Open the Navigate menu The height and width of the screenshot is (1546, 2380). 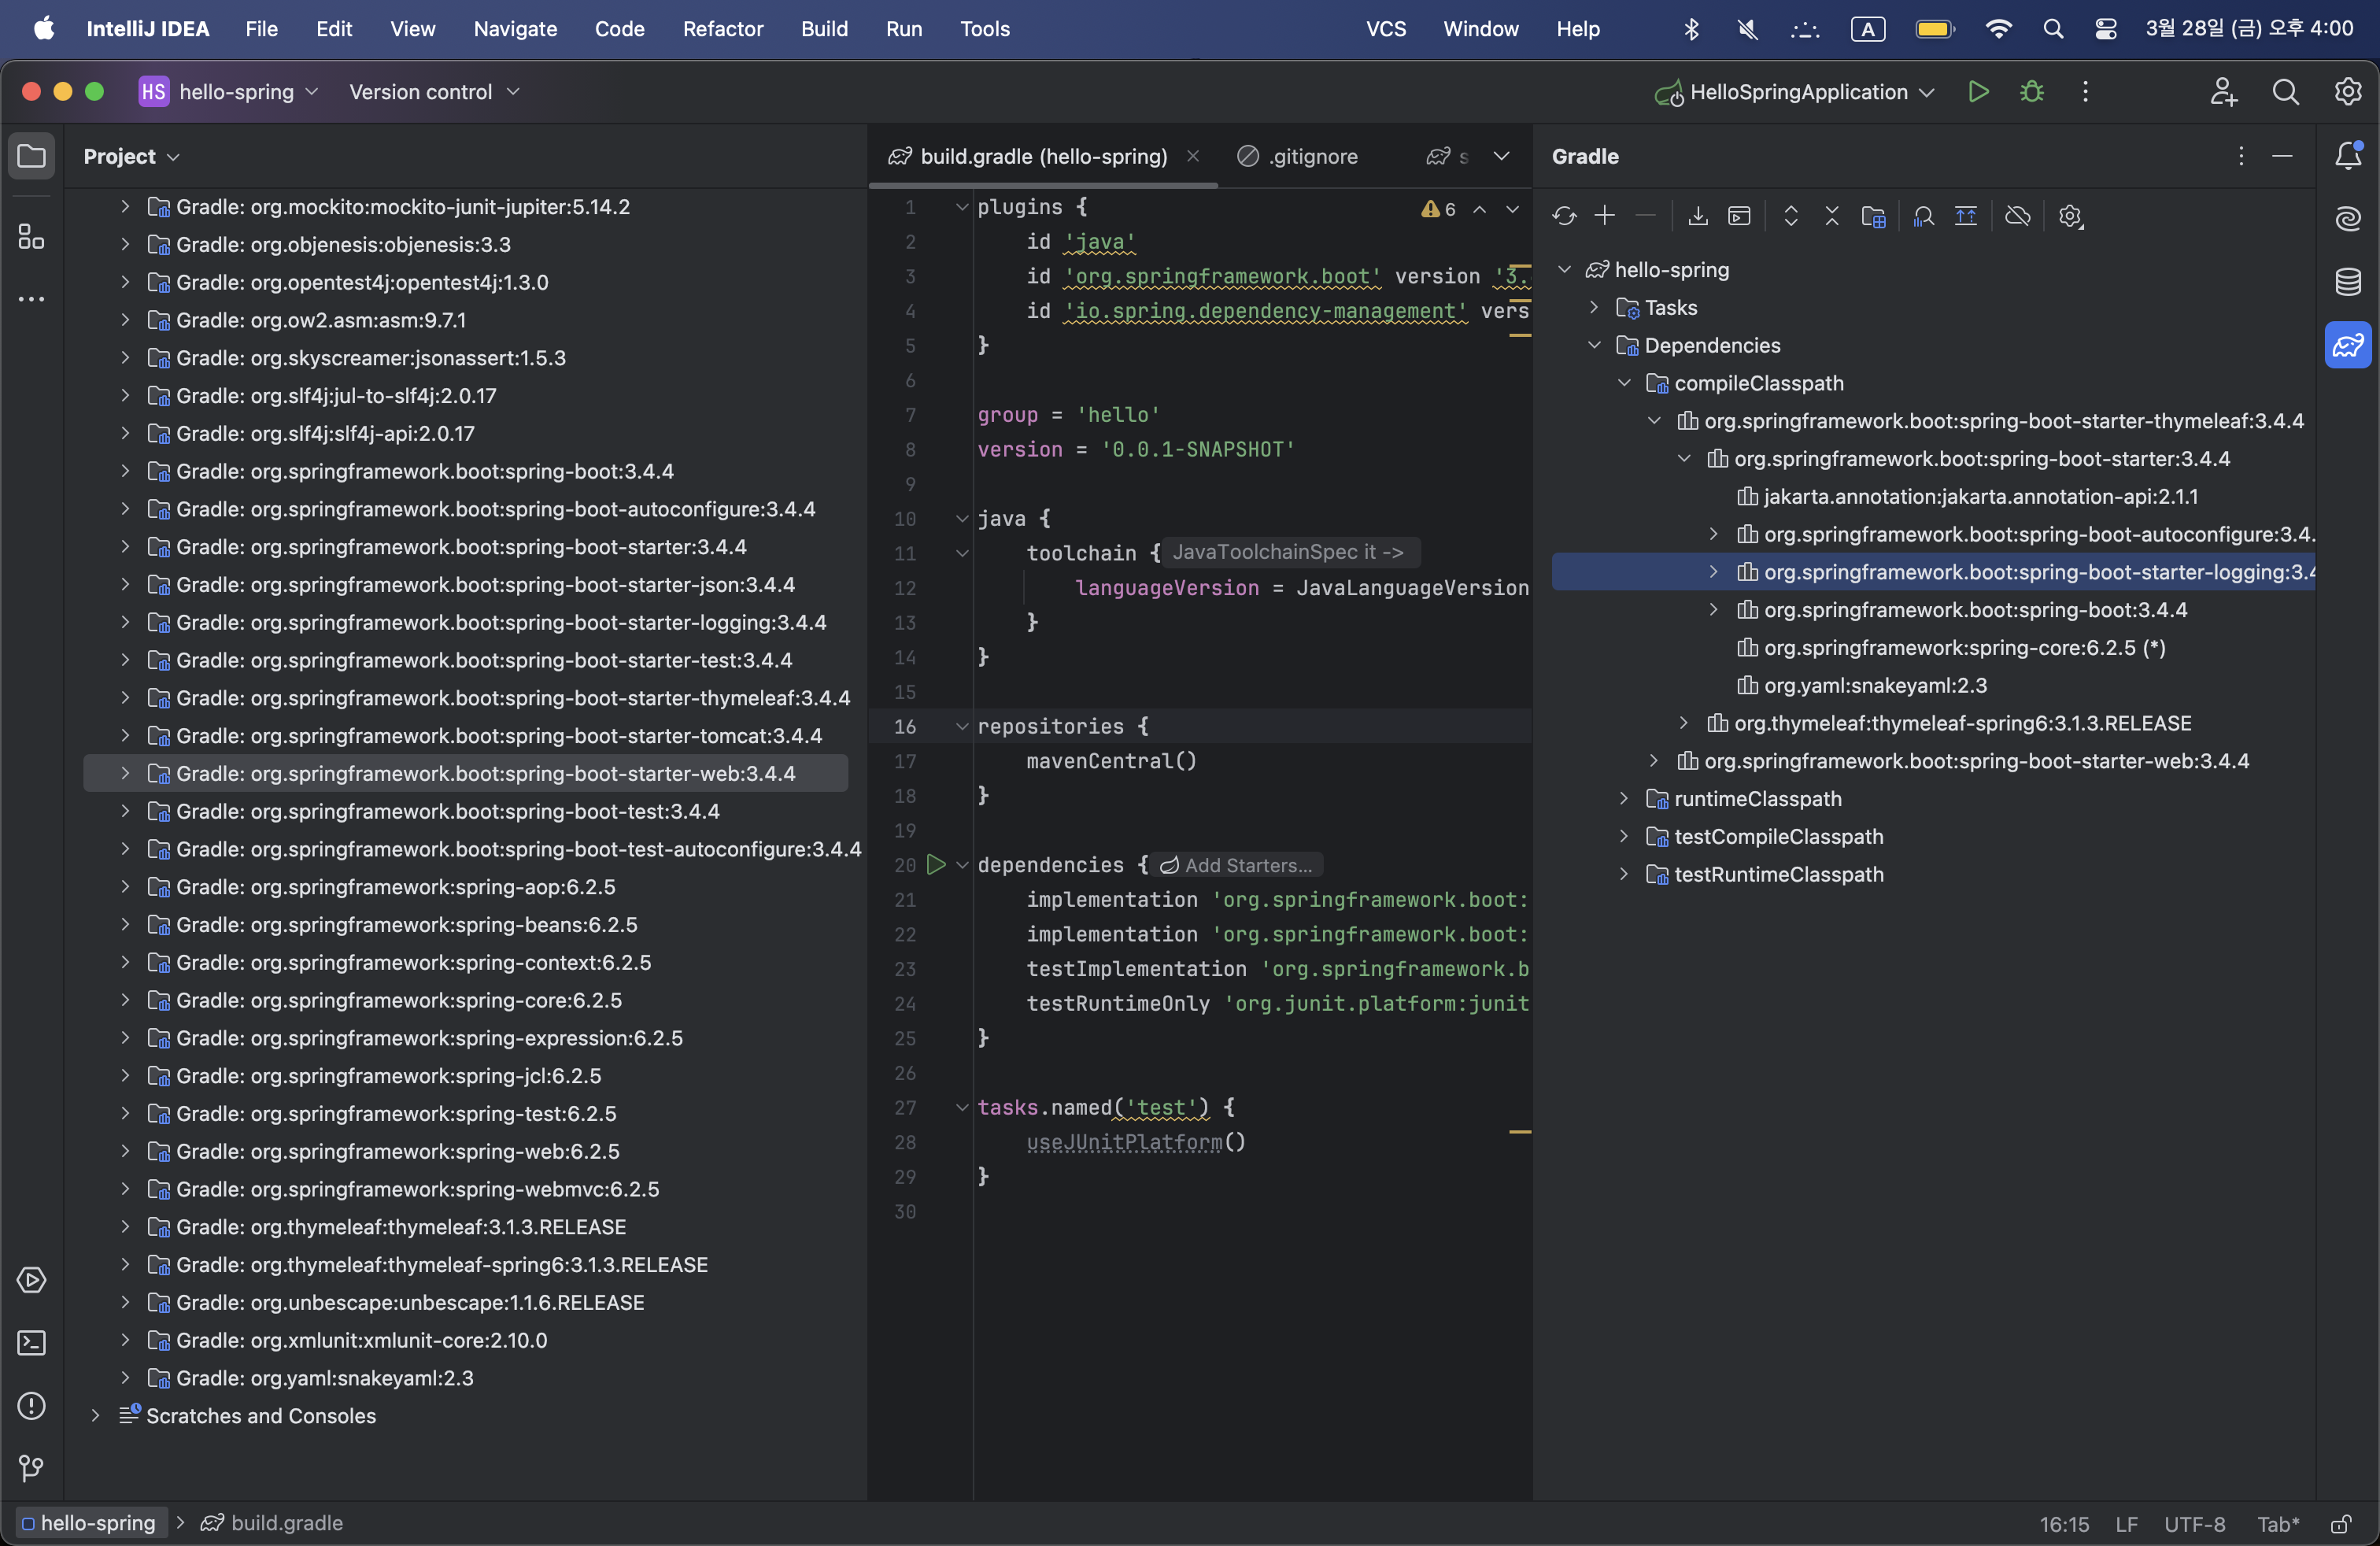pyautogui.click(x=515, y=29)
